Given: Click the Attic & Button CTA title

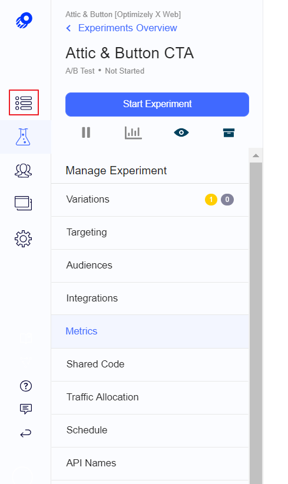Looking at the screenshot, I should click(130, 53).
